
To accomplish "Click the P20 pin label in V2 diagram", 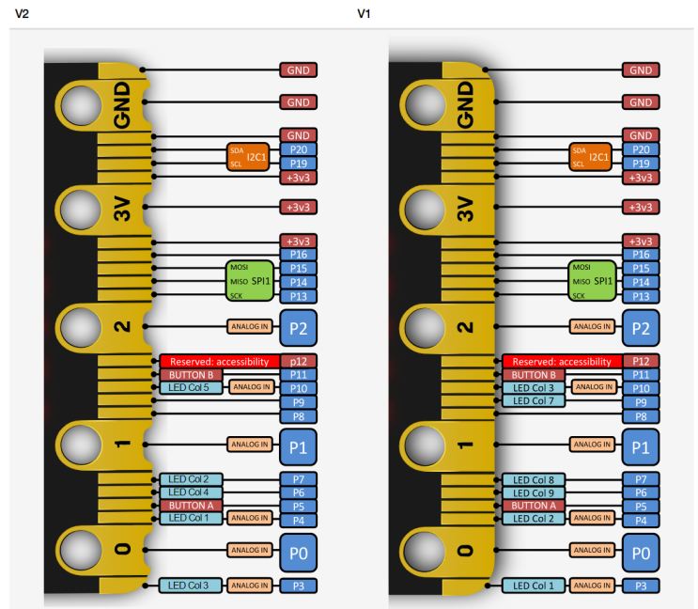I will pos(299,149).
